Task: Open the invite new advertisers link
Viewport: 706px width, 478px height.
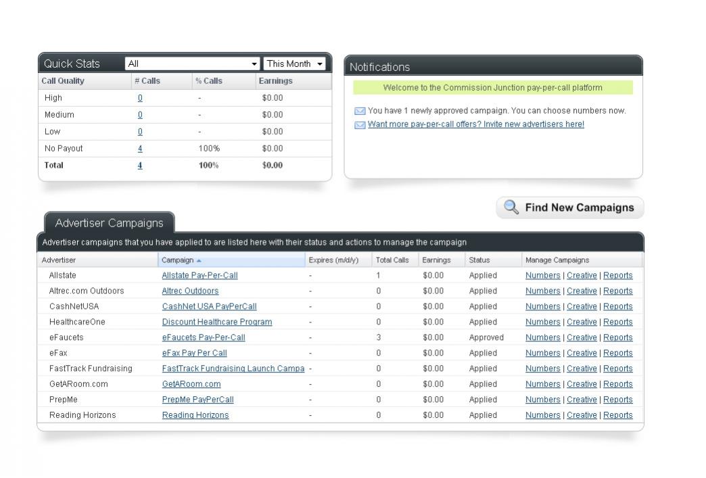Action: click(x=476, y=124)
